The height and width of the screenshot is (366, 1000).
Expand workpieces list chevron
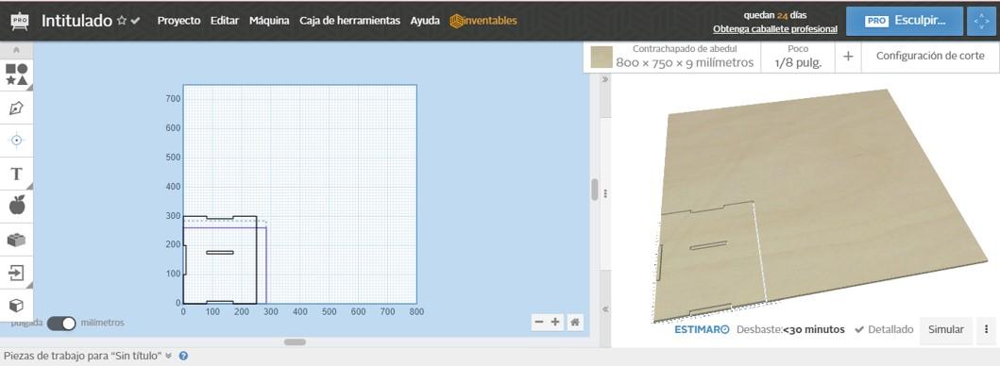click(168, 356)
